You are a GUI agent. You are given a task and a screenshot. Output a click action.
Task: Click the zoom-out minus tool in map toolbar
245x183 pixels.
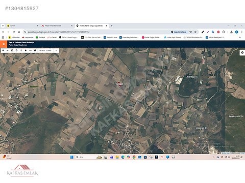(8, 50)
